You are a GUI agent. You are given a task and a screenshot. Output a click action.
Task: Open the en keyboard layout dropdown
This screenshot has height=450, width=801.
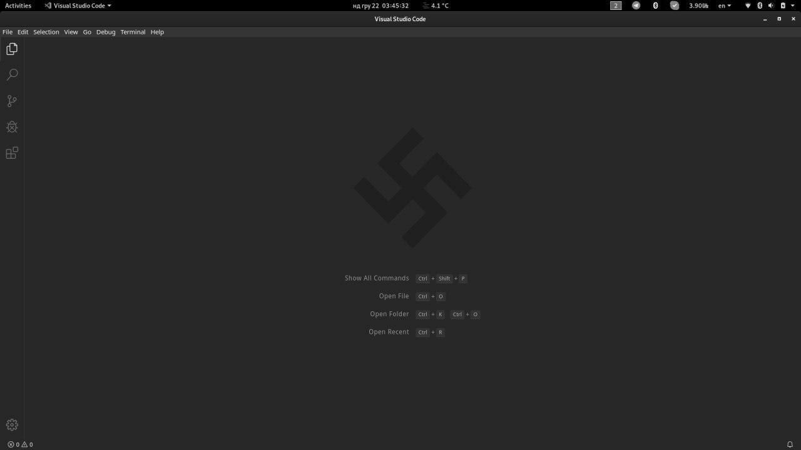(724, 6)
